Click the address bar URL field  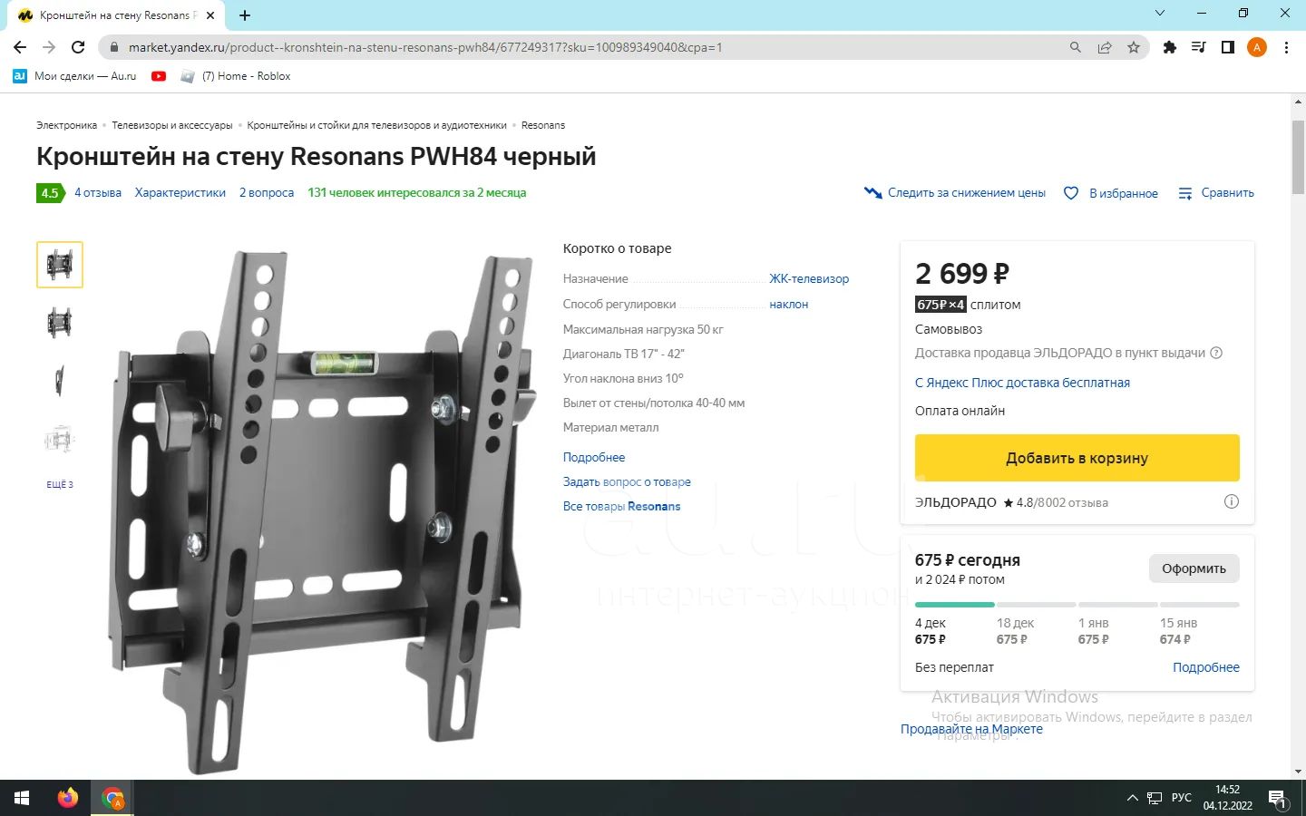[x=580, y=47]
